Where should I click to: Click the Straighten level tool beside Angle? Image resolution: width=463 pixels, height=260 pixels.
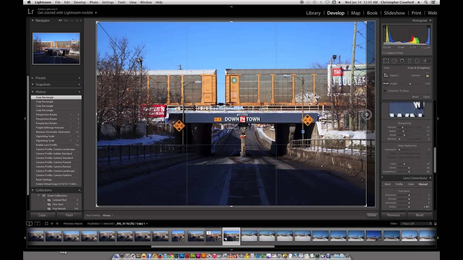pos(386,83)
